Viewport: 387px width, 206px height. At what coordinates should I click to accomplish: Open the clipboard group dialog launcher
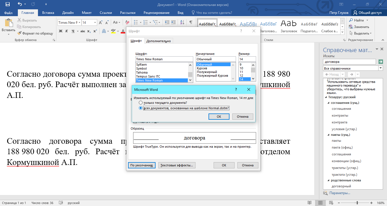point(54,40)
